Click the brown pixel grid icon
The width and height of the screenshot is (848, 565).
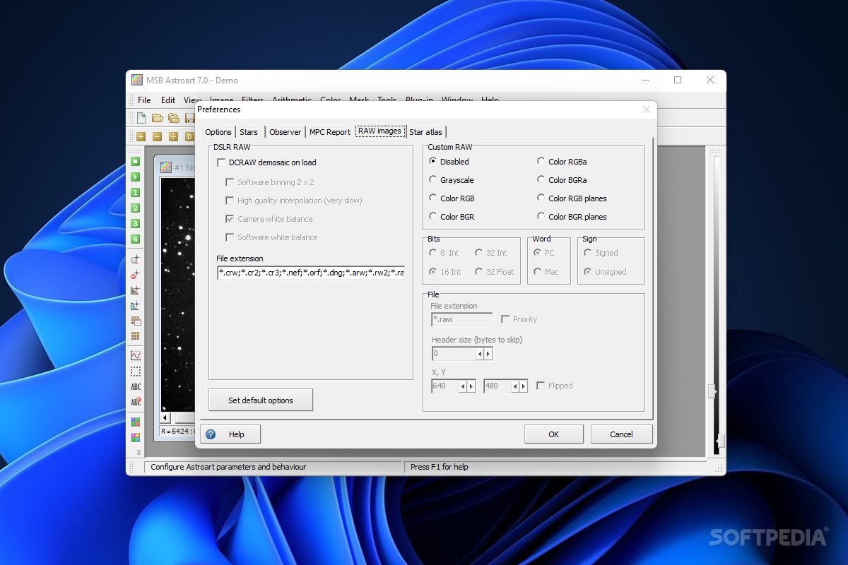135,336
